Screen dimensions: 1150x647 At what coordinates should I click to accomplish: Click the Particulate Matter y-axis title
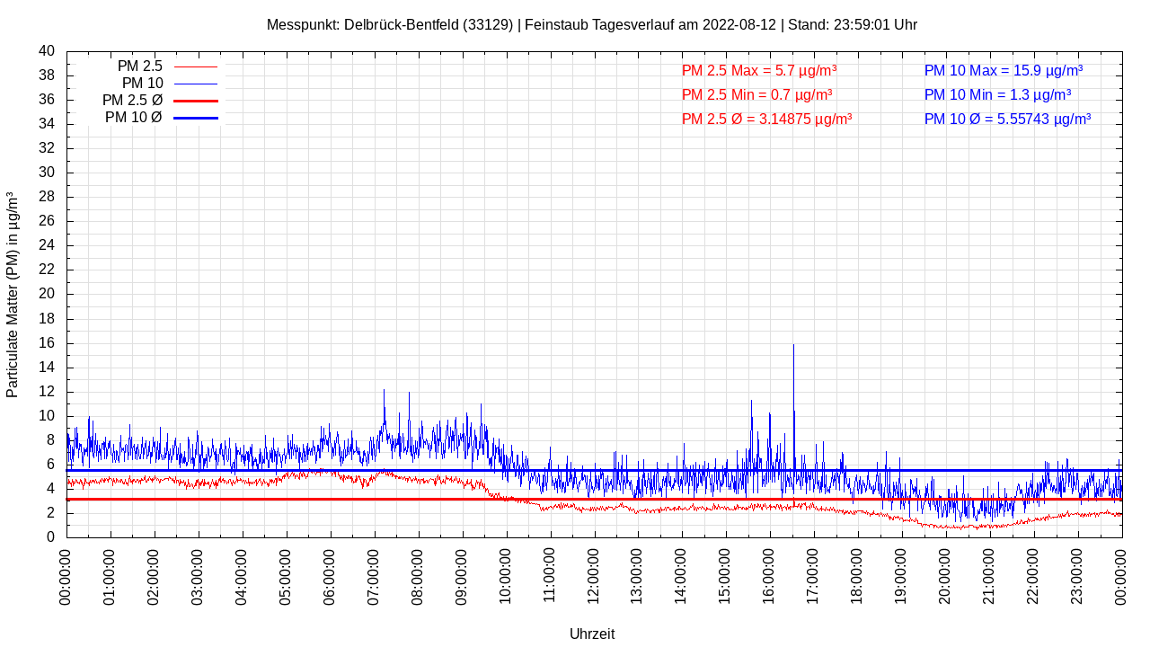[x=13, y=295]
